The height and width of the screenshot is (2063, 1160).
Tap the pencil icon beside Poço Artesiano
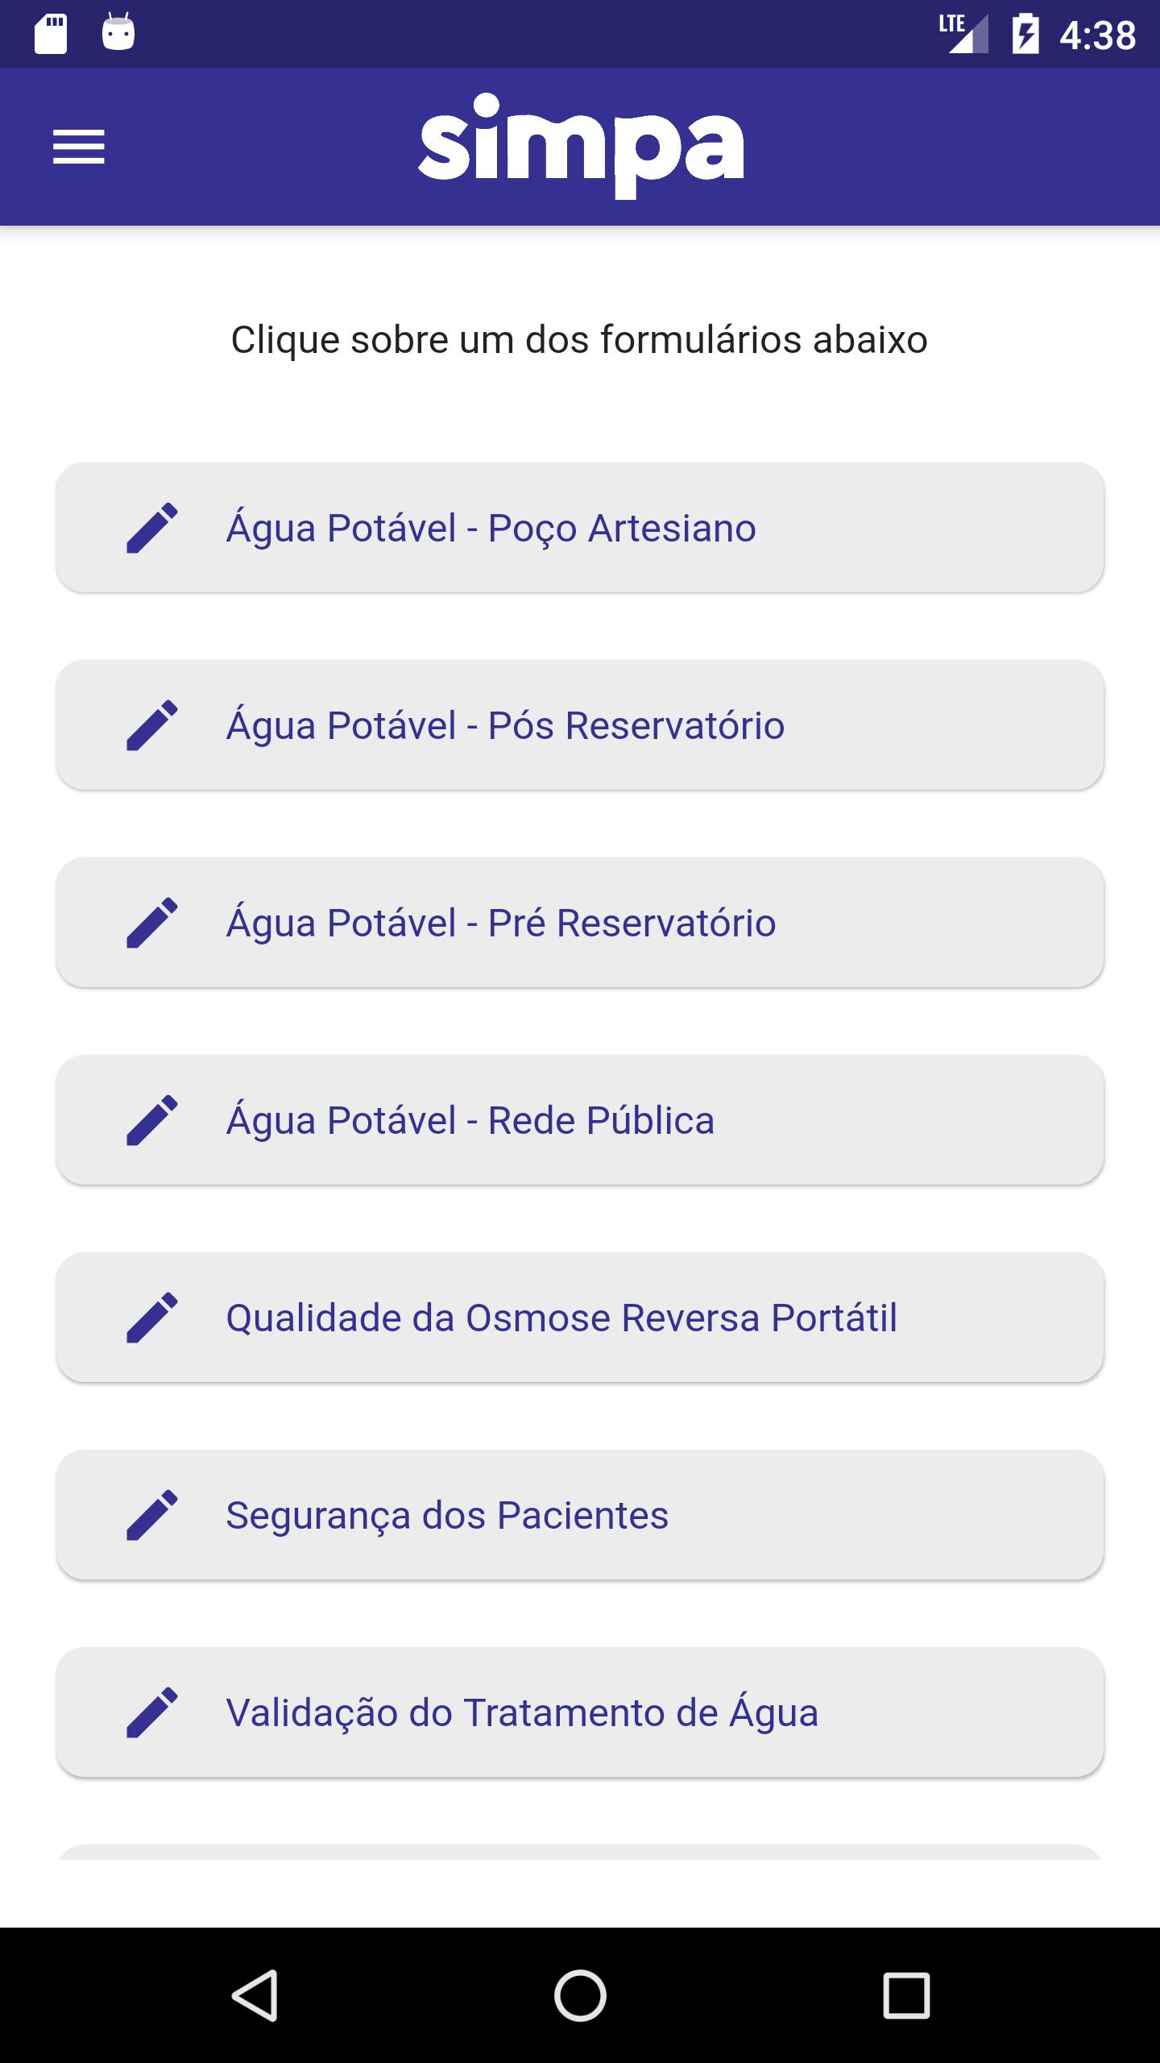tap(152, 528)
